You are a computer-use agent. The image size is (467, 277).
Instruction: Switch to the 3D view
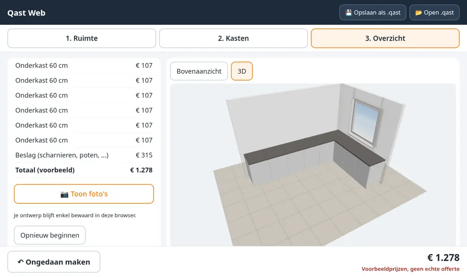tap(242, 71)
